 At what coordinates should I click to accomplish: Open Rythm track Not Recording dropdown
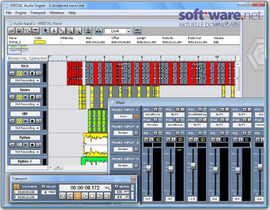tap(25, 152)
